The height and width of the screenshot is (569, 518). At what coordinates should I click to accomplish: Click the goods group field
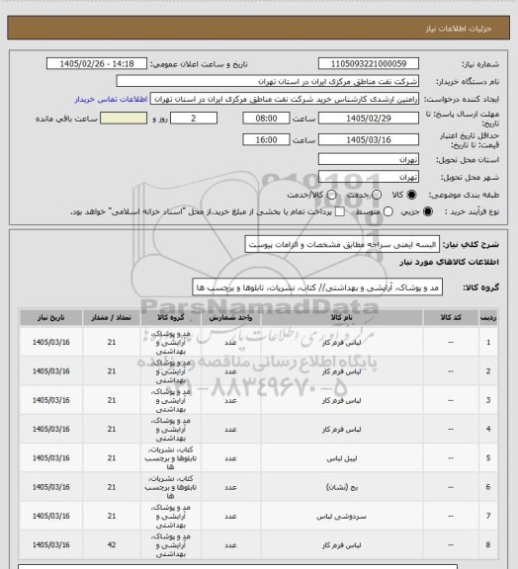(x=317, y=287)
